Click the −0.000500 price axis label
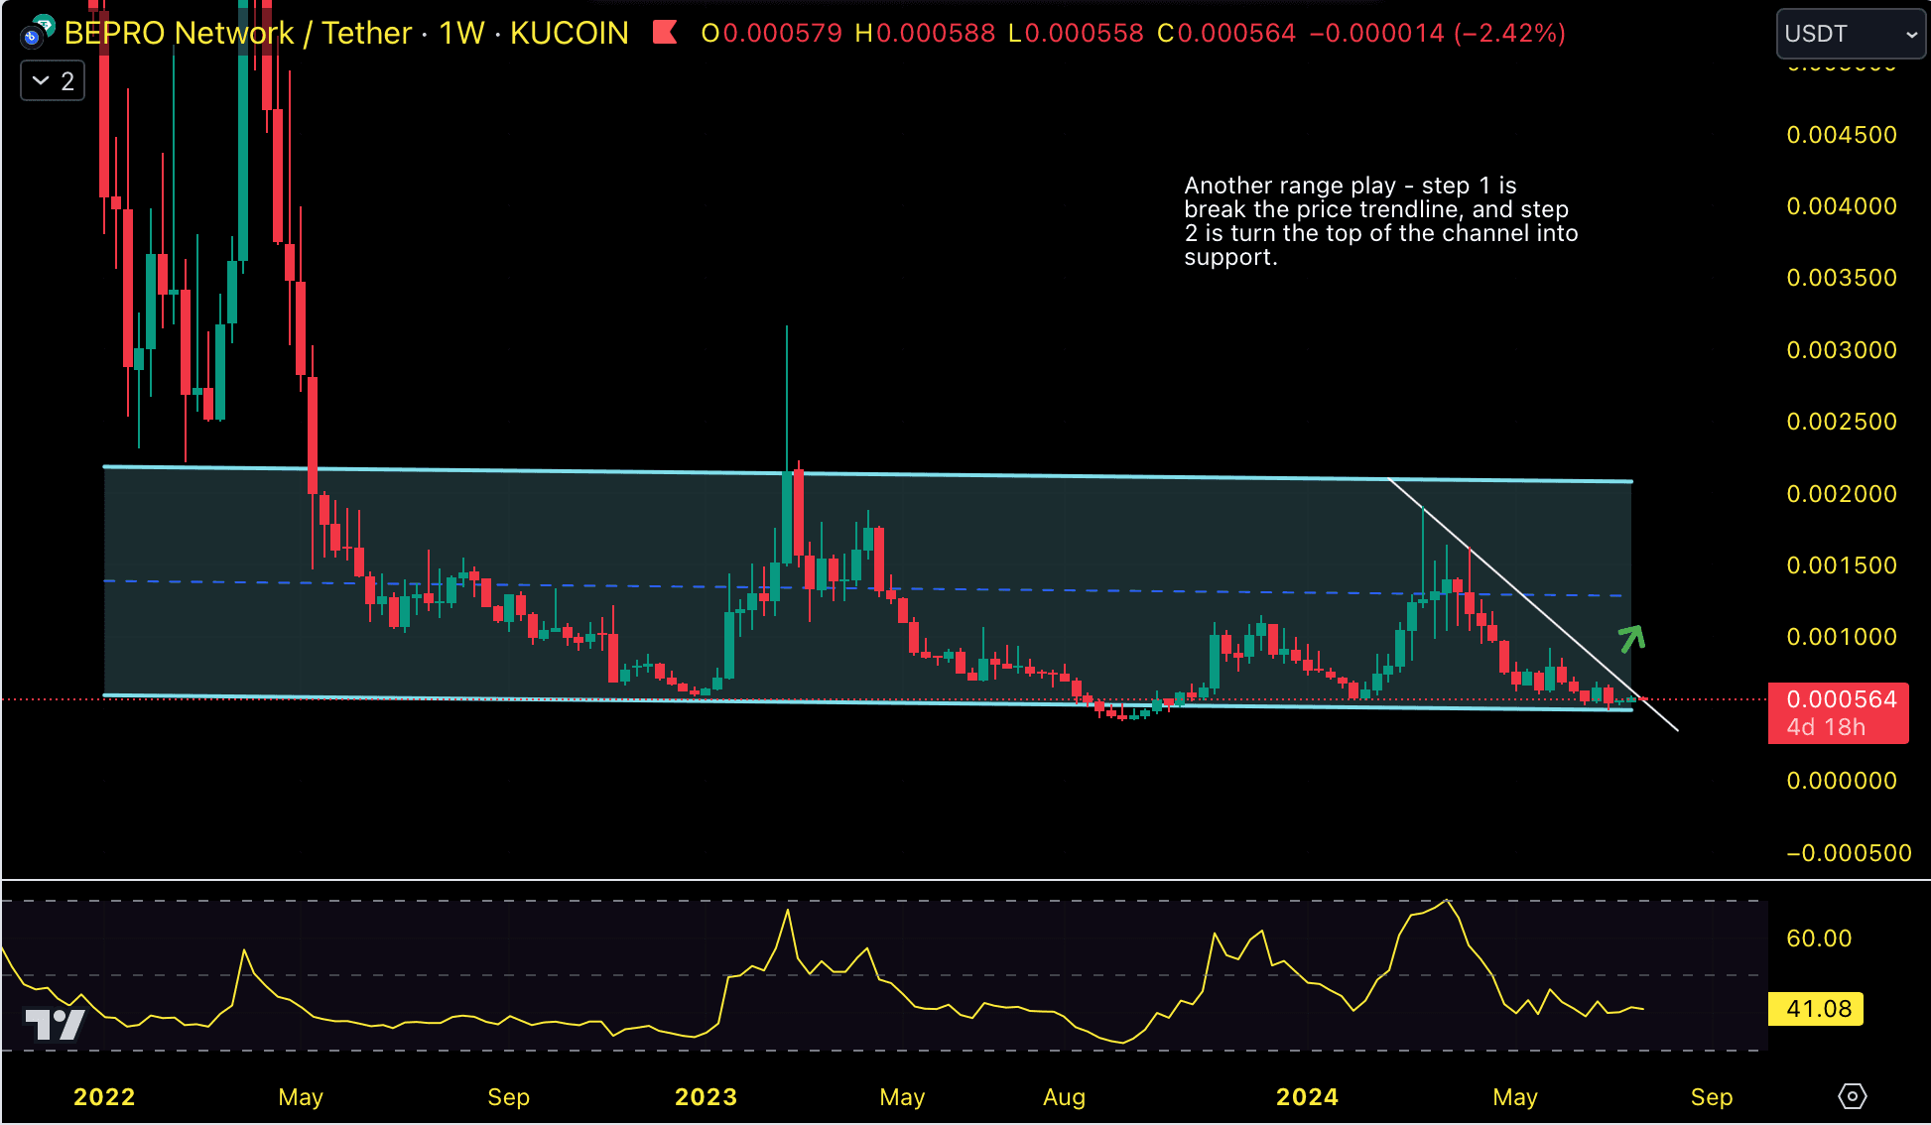The height and width of the screenshot is (1125, 1931). 1849,853
